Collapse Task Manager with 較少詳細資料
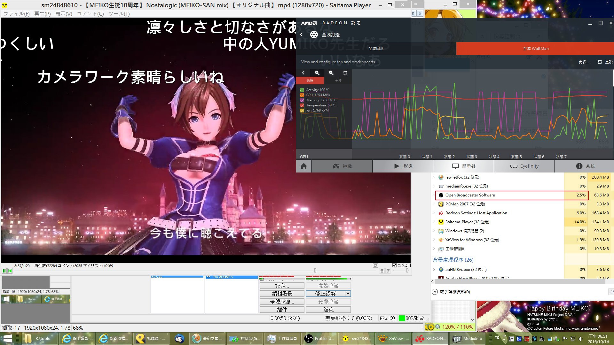 coord(451,292)
